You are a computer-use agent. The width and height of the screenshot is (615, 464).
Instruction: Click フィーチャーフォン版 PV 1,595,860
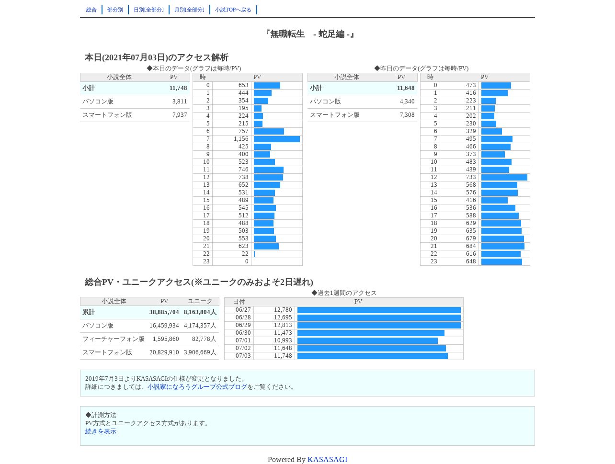coord(166,339)
